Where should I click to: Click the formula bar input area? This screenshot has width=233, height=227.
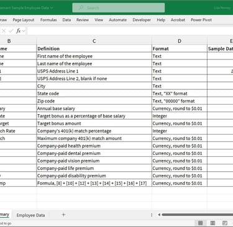tap(130, 31)
